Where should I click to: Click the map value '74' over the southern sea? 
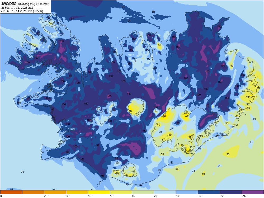pos(194,171)
